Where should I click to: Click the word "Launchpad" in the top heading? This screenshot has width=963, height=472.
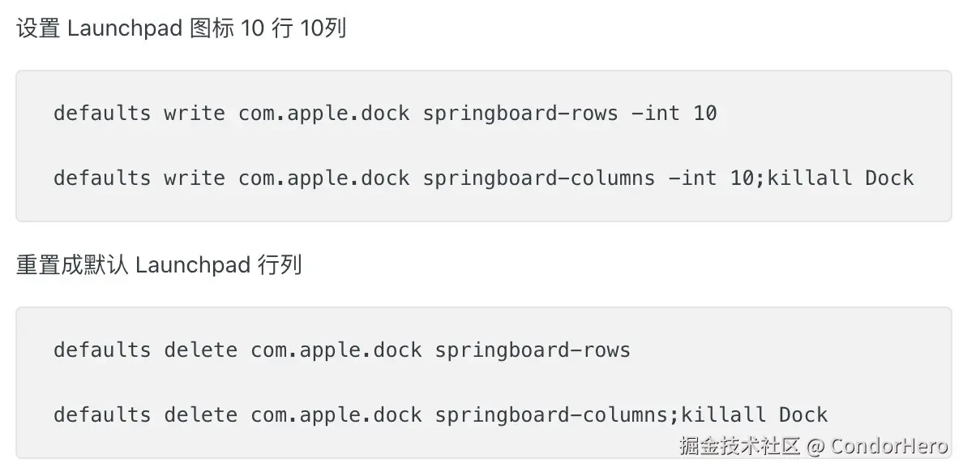(x=124, y=29)
